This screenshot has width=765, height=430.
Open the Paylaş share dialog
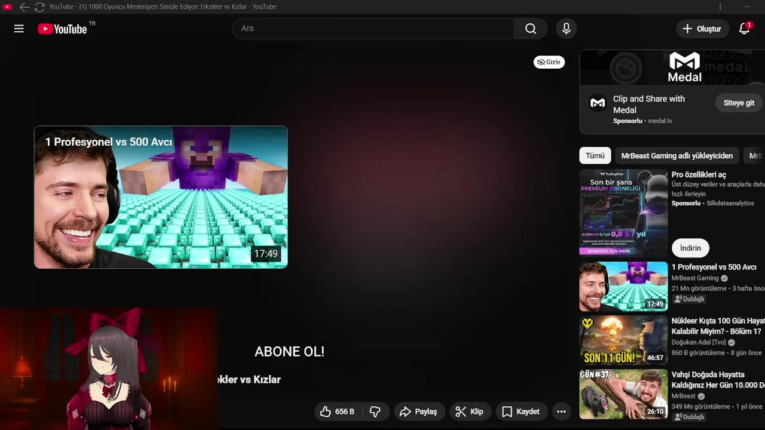pos(419,411)
